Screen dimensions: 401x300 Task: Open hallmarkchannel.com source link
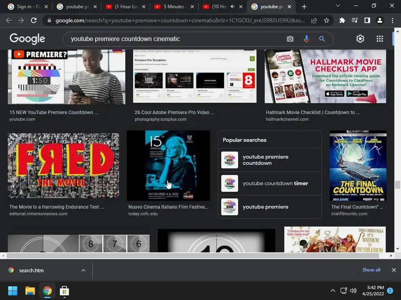click(287, 119)
